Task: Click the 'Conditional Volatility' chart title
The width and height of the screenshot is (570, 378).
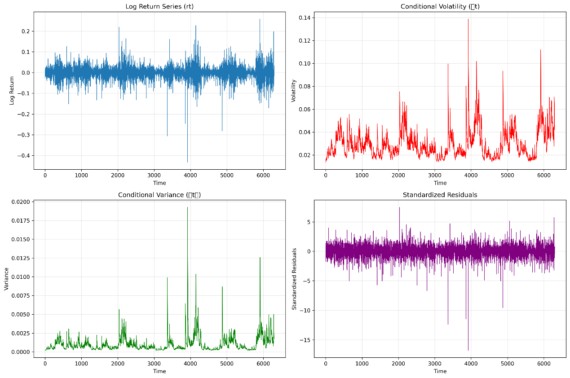Action: [440, 6]
